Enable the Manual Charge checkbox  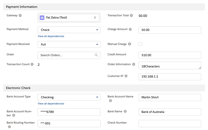[x=140, y=44]
